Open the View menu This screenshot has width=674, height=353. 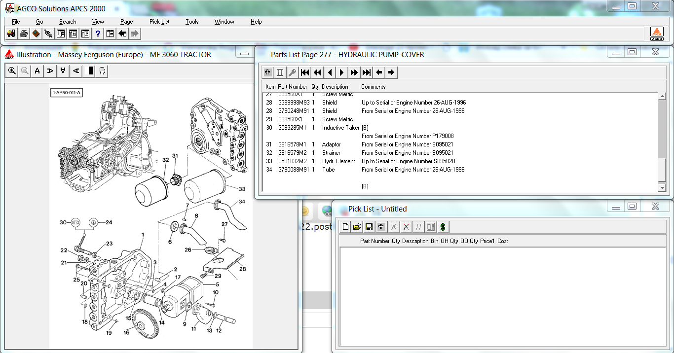(98, 22)
